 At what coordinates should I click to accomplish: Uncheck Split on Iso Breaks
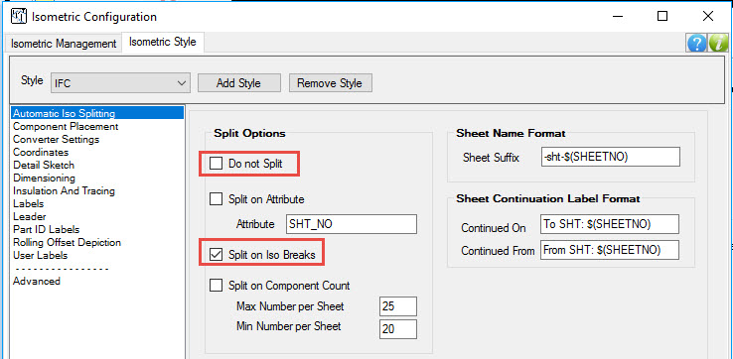coord(216,255)
